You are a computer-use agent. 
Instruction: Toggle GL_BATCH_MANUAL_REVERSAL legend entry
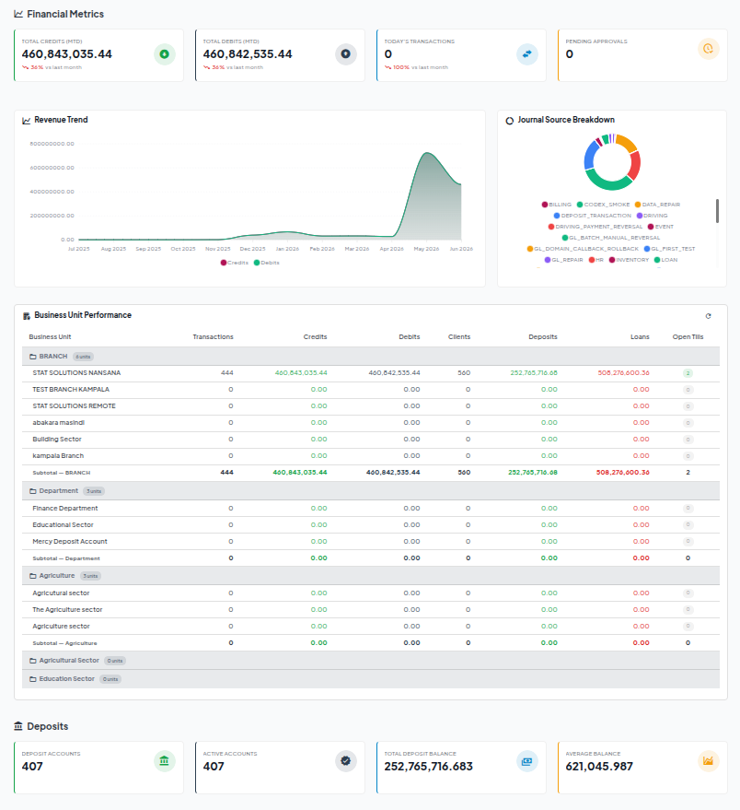click(x=611, y=238)
